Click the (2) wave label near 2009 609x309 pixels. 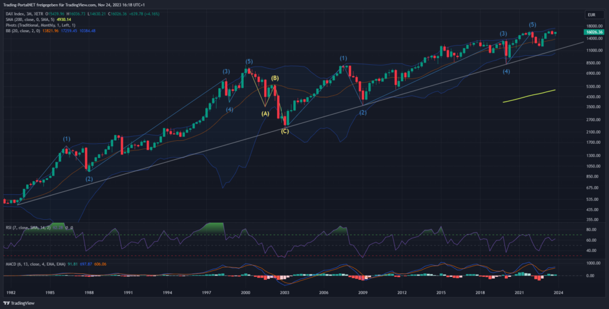point(362,112)
